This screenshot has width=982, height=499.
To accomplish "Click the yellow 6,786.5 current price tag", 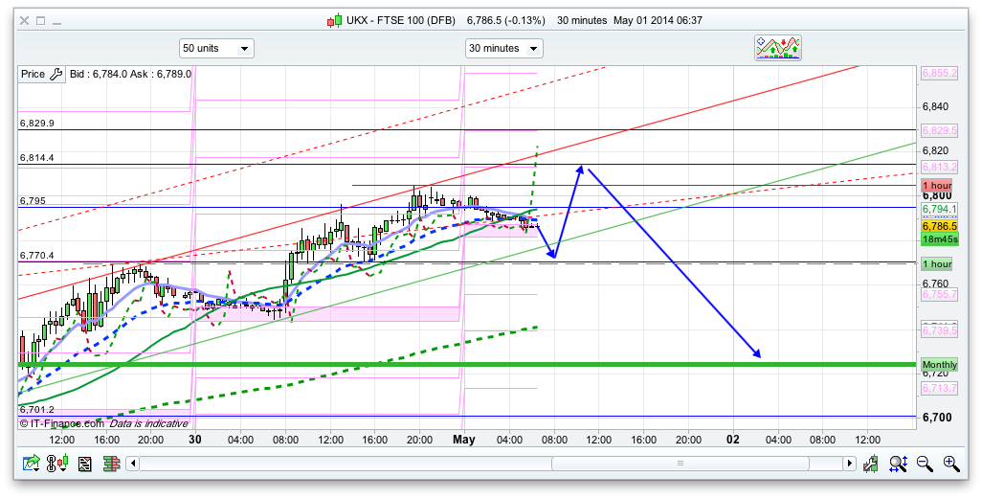I will click(939, 226).
